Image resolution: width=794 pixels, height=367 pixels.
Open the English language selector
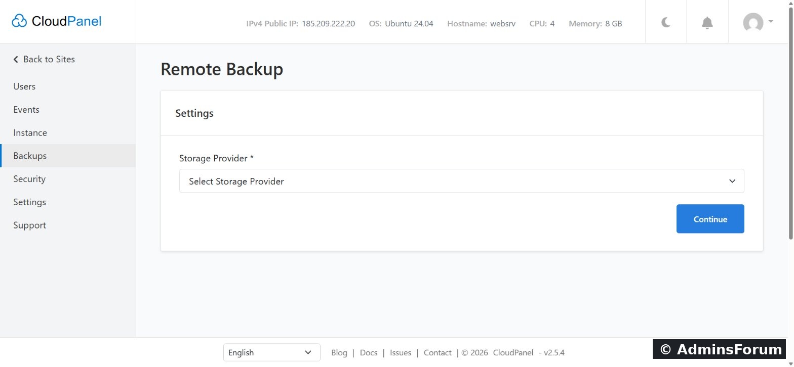coord(272,352)
